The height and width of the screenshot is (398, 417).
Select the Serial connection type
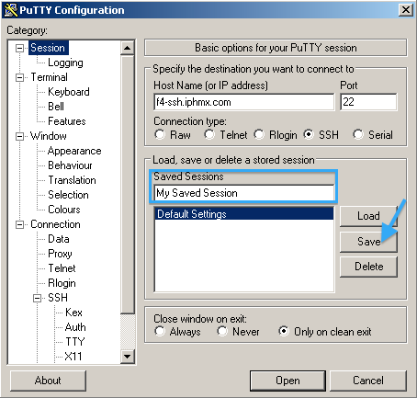(x=358, y=135)
